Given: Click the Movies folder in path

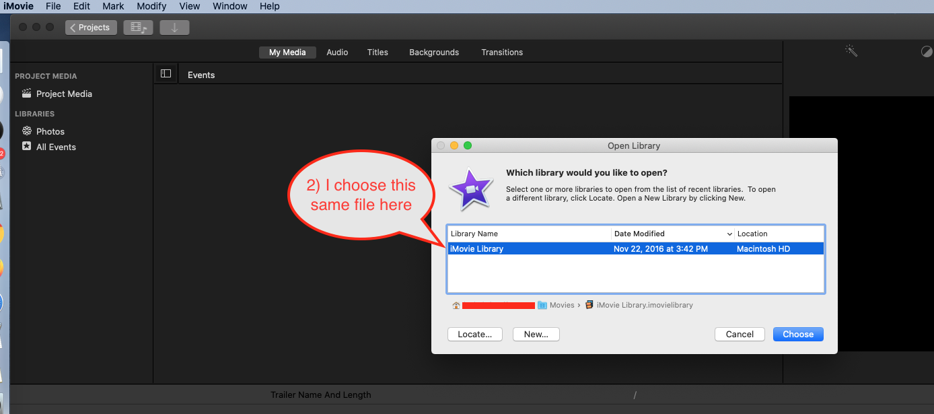Looking at the screenshot, I should click(x=556, y=305).
